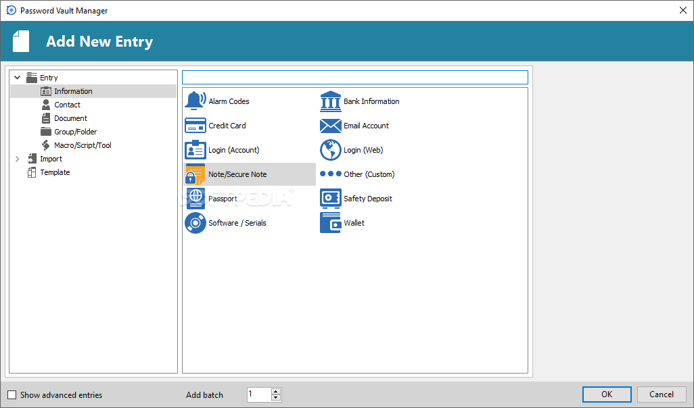
Task: Confirm with the OK button
Action: click(607, 394)
